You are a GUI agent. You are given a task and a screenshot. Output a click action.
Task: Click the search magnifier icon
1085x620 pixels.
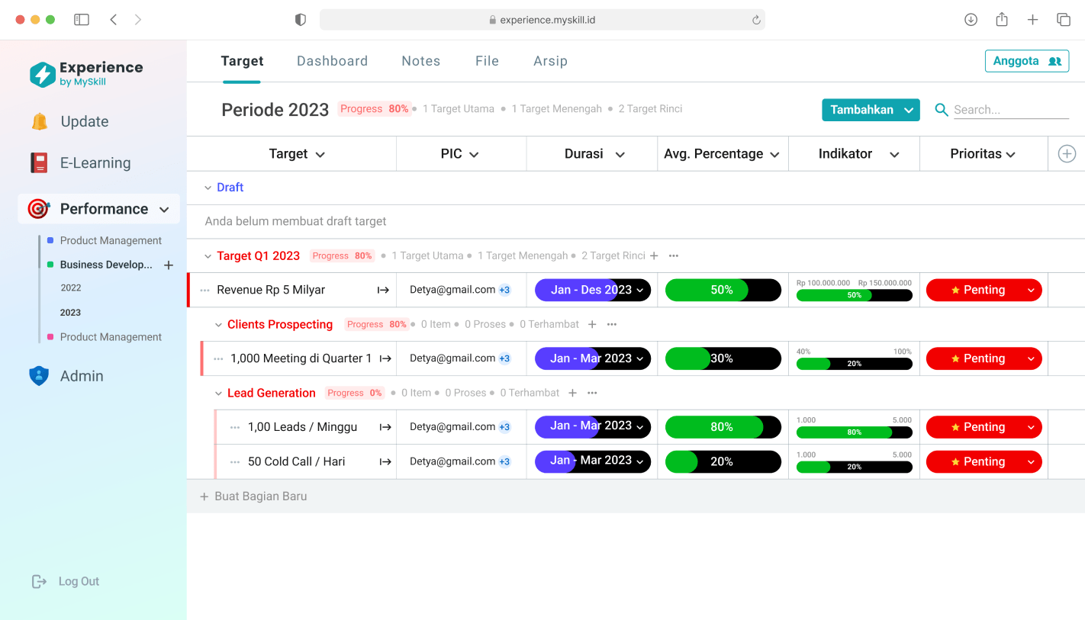[x=942, y=109]
